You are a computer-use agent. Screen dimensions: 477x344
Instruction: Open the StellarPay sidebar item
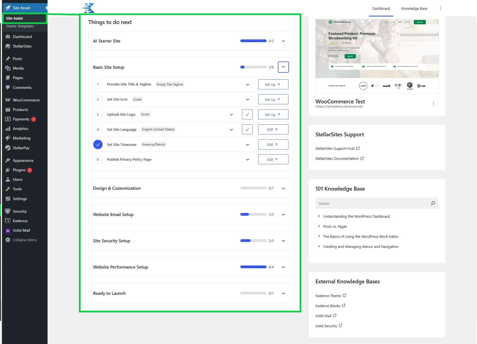(21, 148)
